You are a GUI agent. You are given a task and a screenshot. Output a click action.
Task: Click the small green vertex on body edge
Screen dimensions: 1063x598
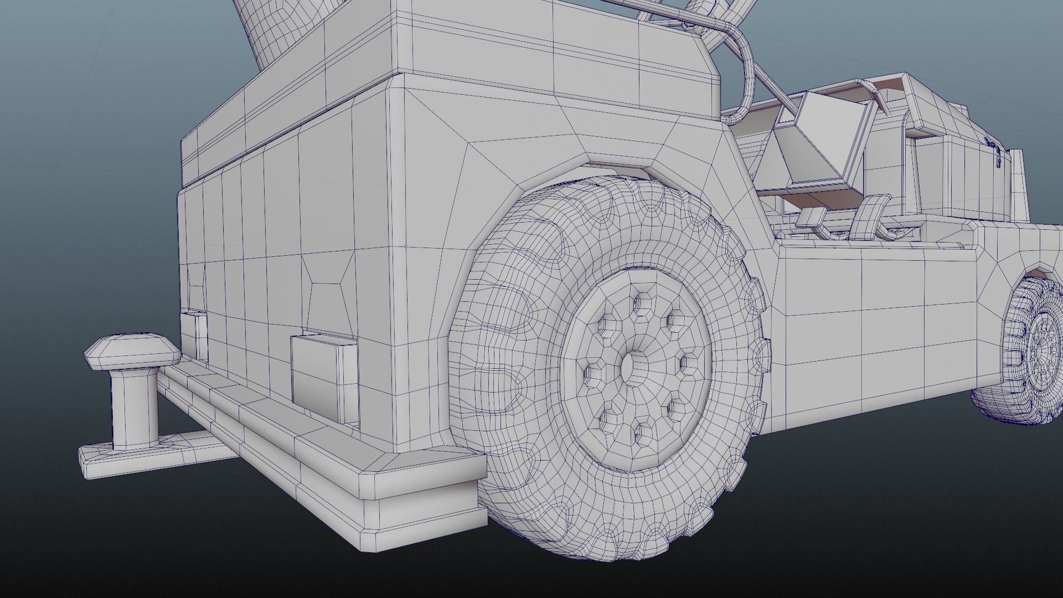click(x=405, y=246)
